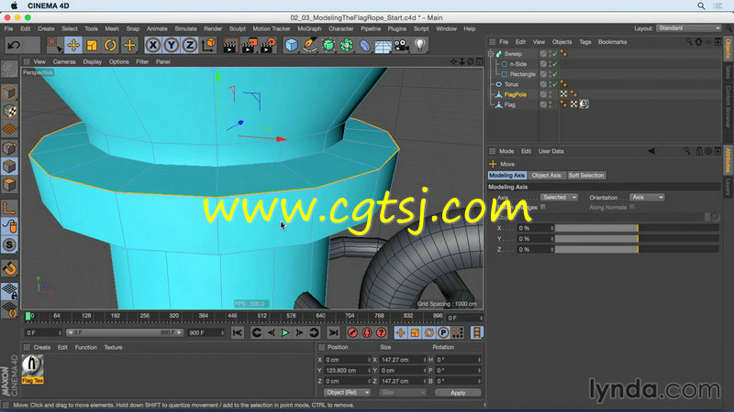Open the Apple menu

[14, 5]
